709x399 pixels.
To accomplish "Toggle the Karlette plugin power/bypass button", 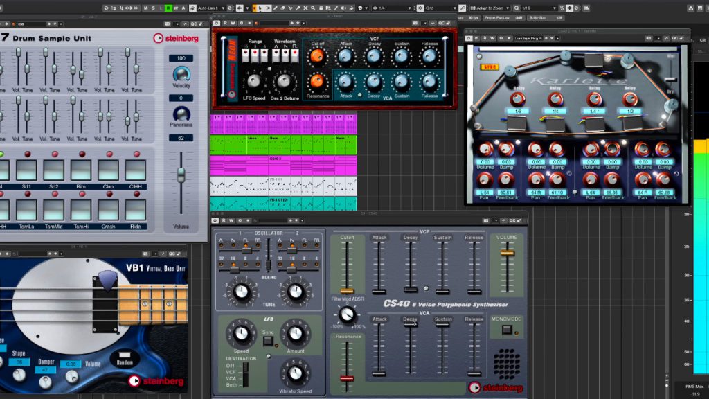I will [x=469, y=39].
